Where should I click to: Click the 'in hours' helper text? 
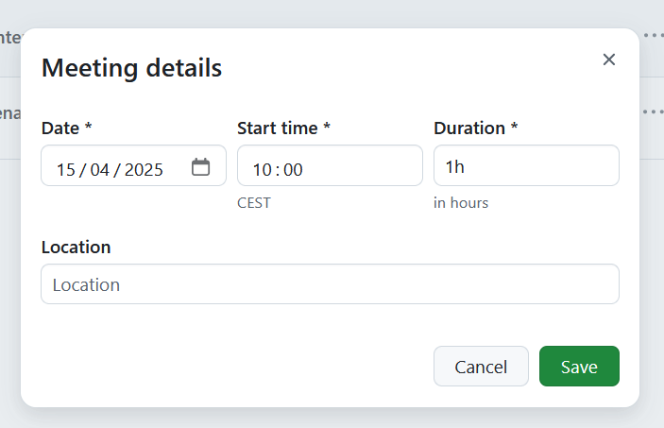click(x=461, y=202)
